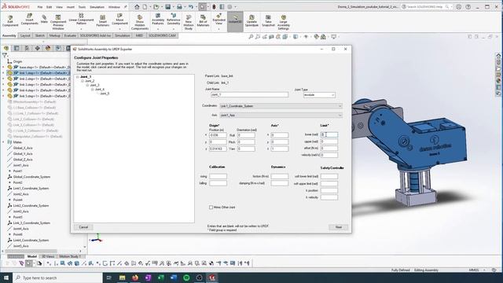Viewport: 503px width, 283px height.
Task: Click the effort (N-m) limit field
Action: tap(329, 149)
